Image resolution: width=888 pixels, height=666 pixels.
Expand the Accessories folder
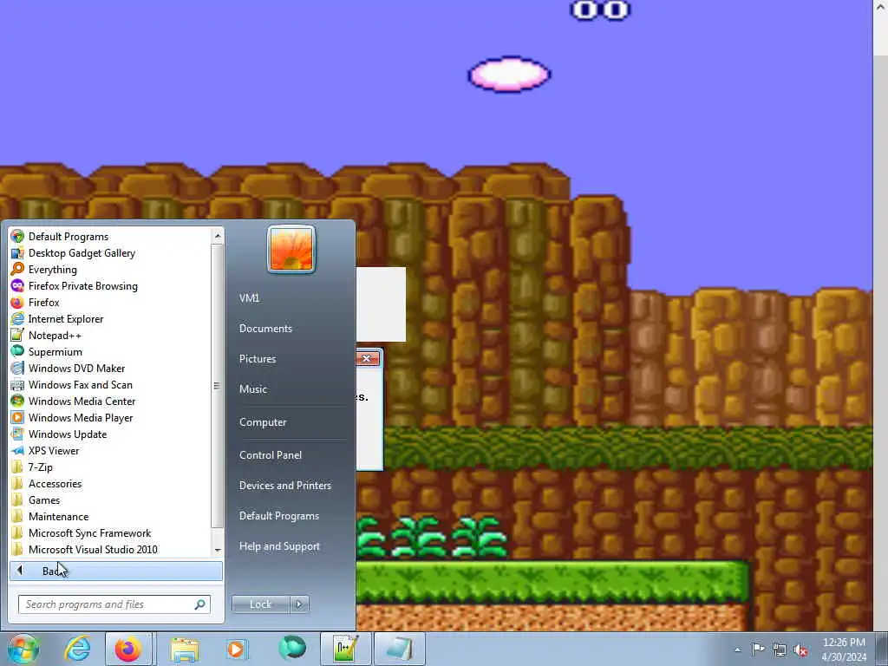[55, 484]
